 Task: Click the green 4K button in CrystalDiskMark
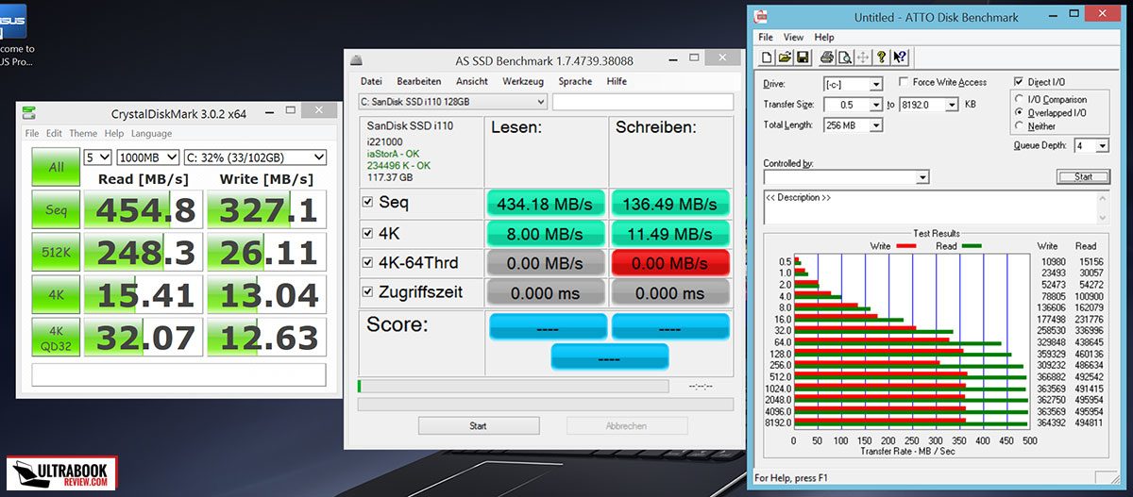[57, 294]
